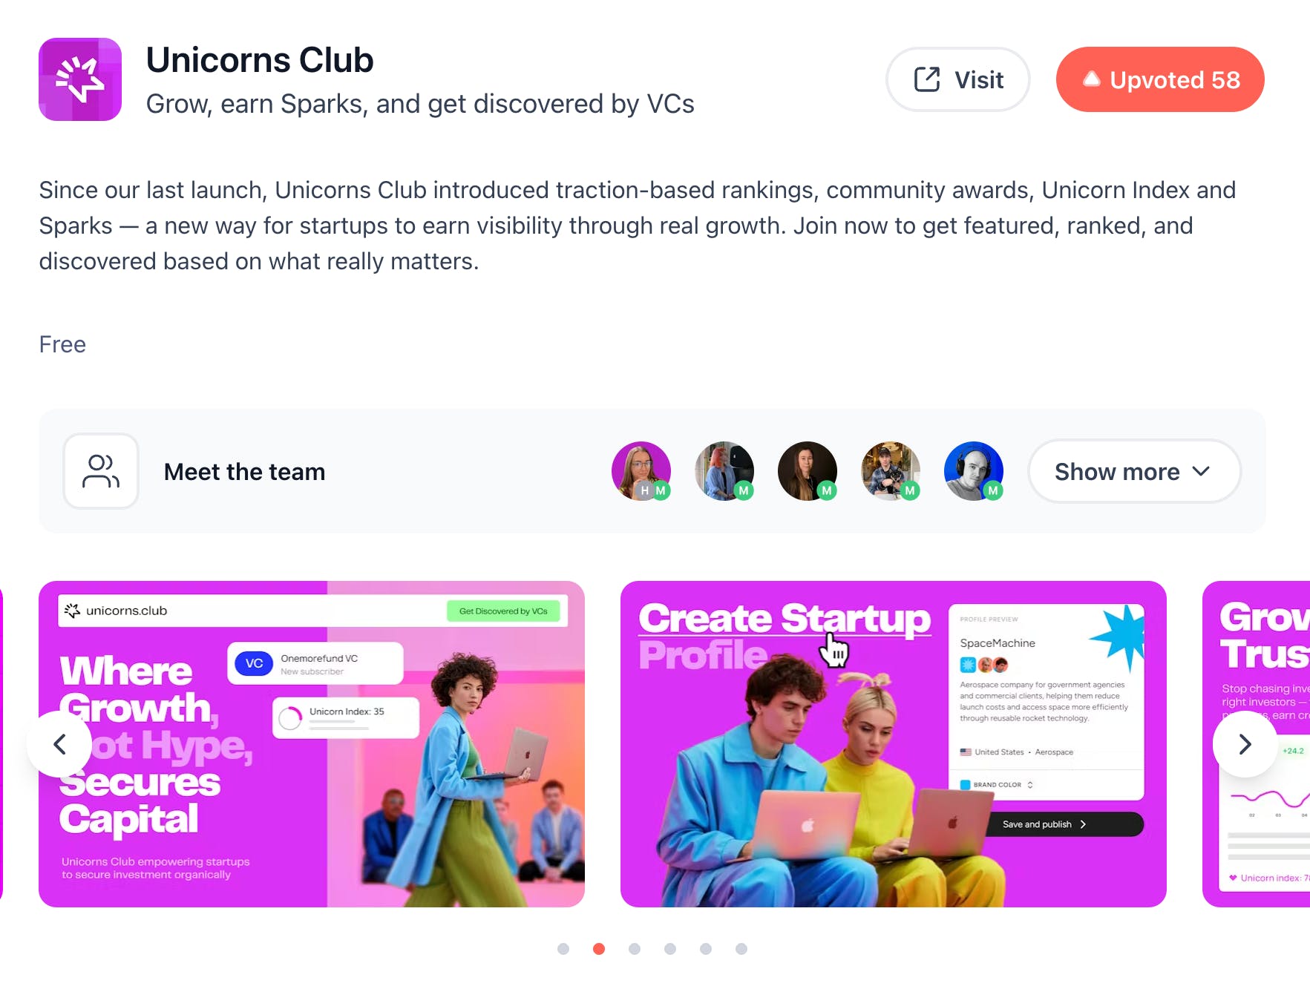Select the last carousel pagination dot

point(741,949)
